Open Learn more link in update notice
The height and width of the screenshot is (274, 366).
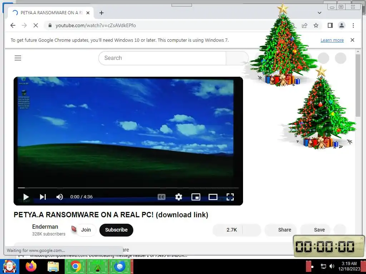[x=332, y=40]
